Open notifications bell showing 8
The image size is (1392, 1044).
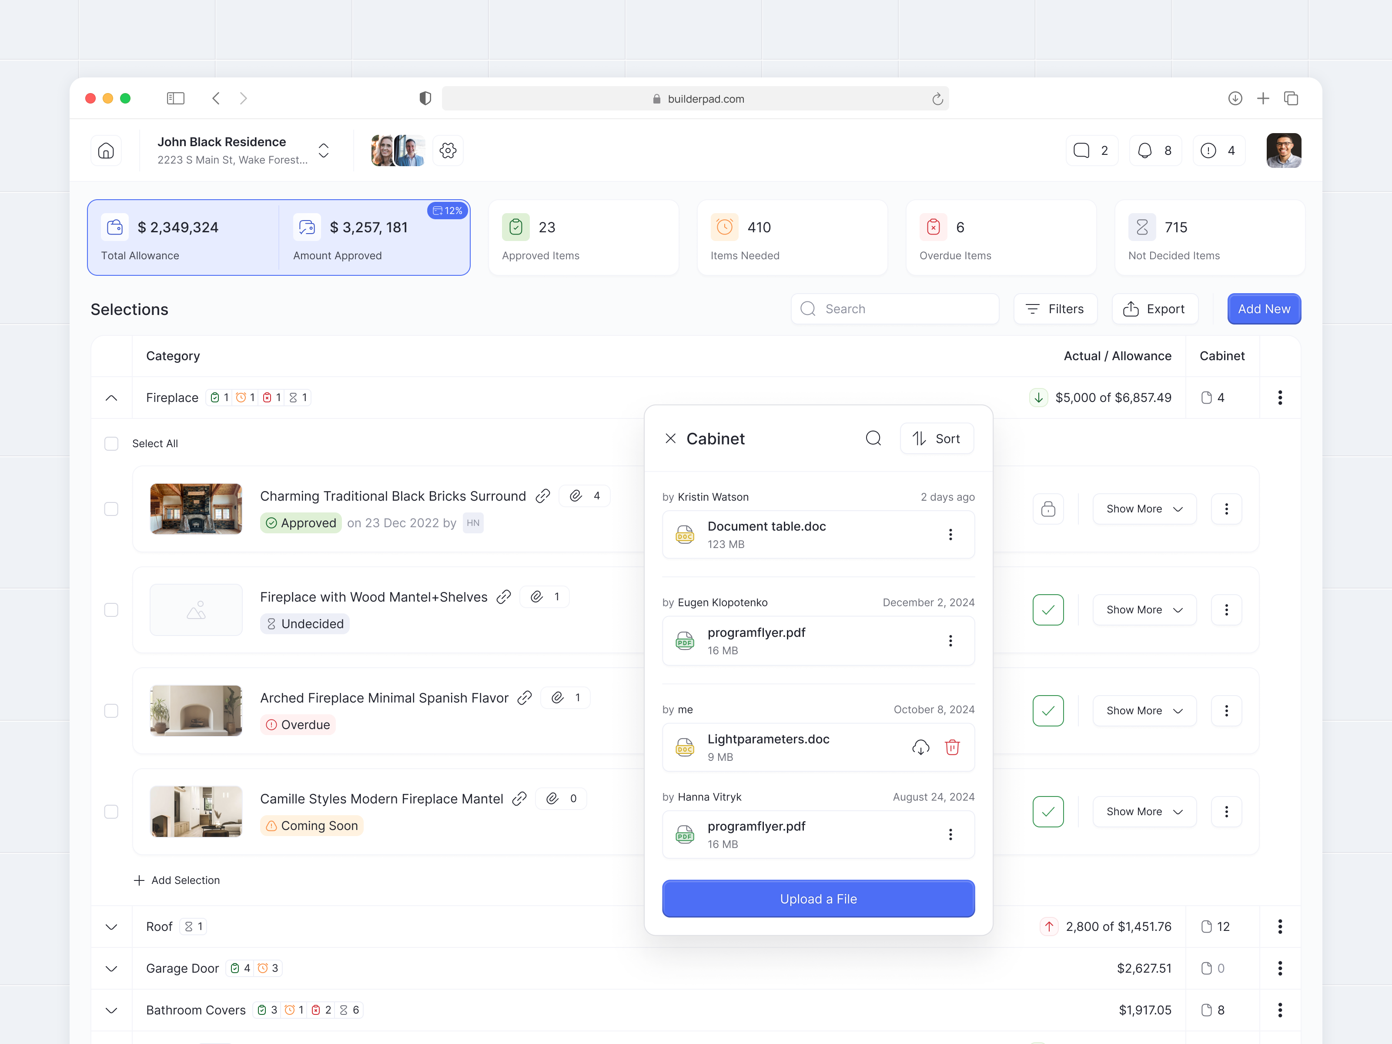pyautogui.click(x=1155, y=151)
